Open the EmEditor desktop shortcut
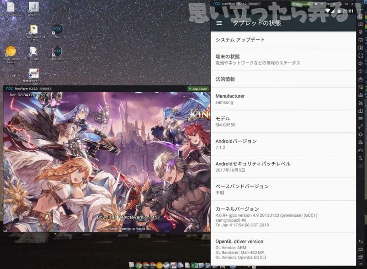 (x=33, y=53)
